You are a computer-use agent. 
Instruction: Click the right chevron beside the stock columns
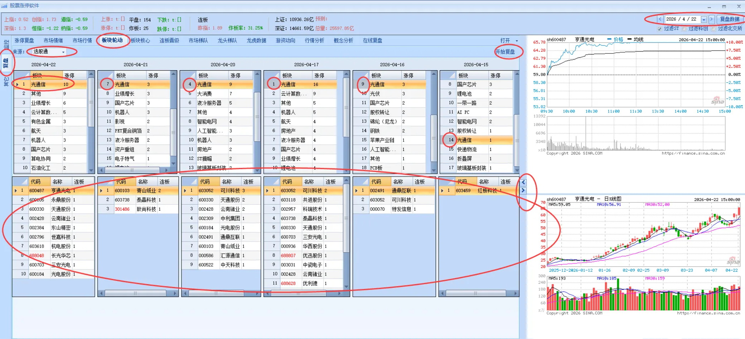click(523, 191)
